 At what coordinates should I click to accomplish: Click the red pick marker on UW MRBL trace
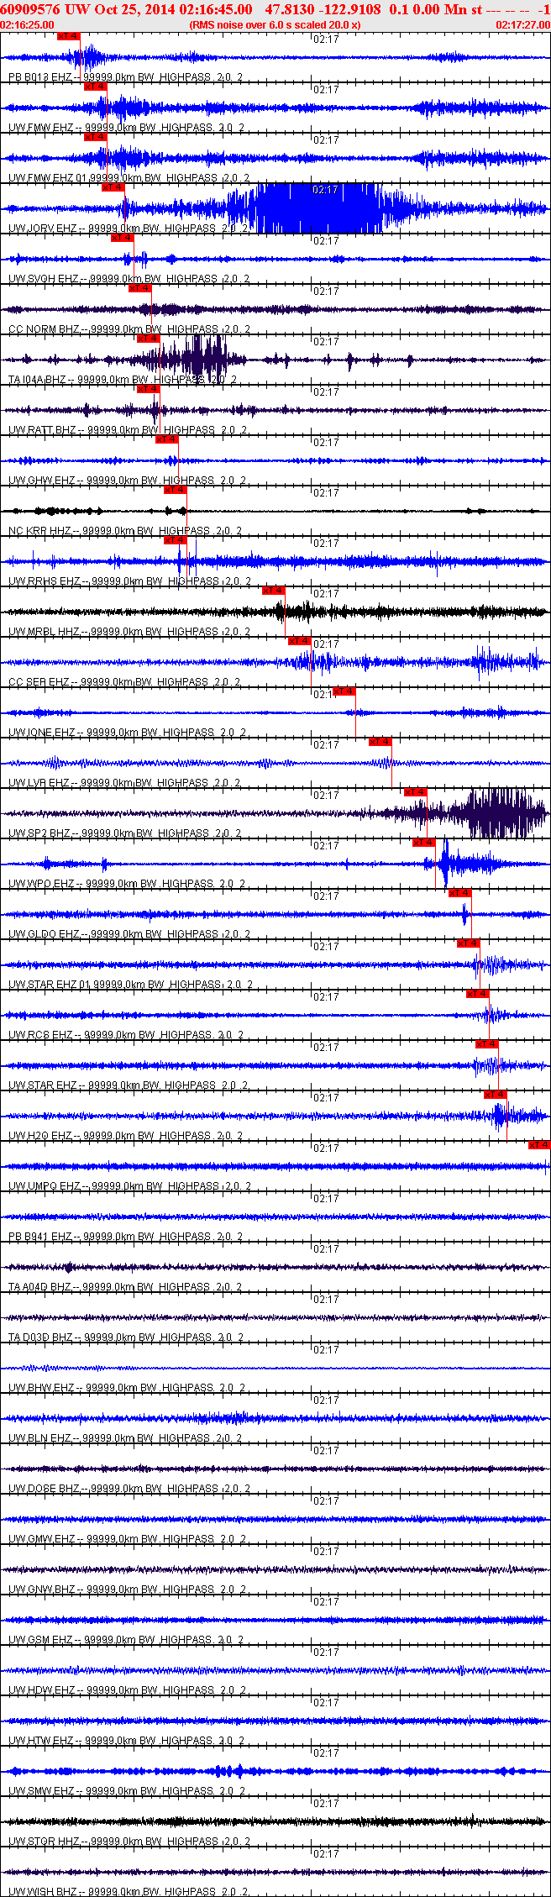click(274, 591)
